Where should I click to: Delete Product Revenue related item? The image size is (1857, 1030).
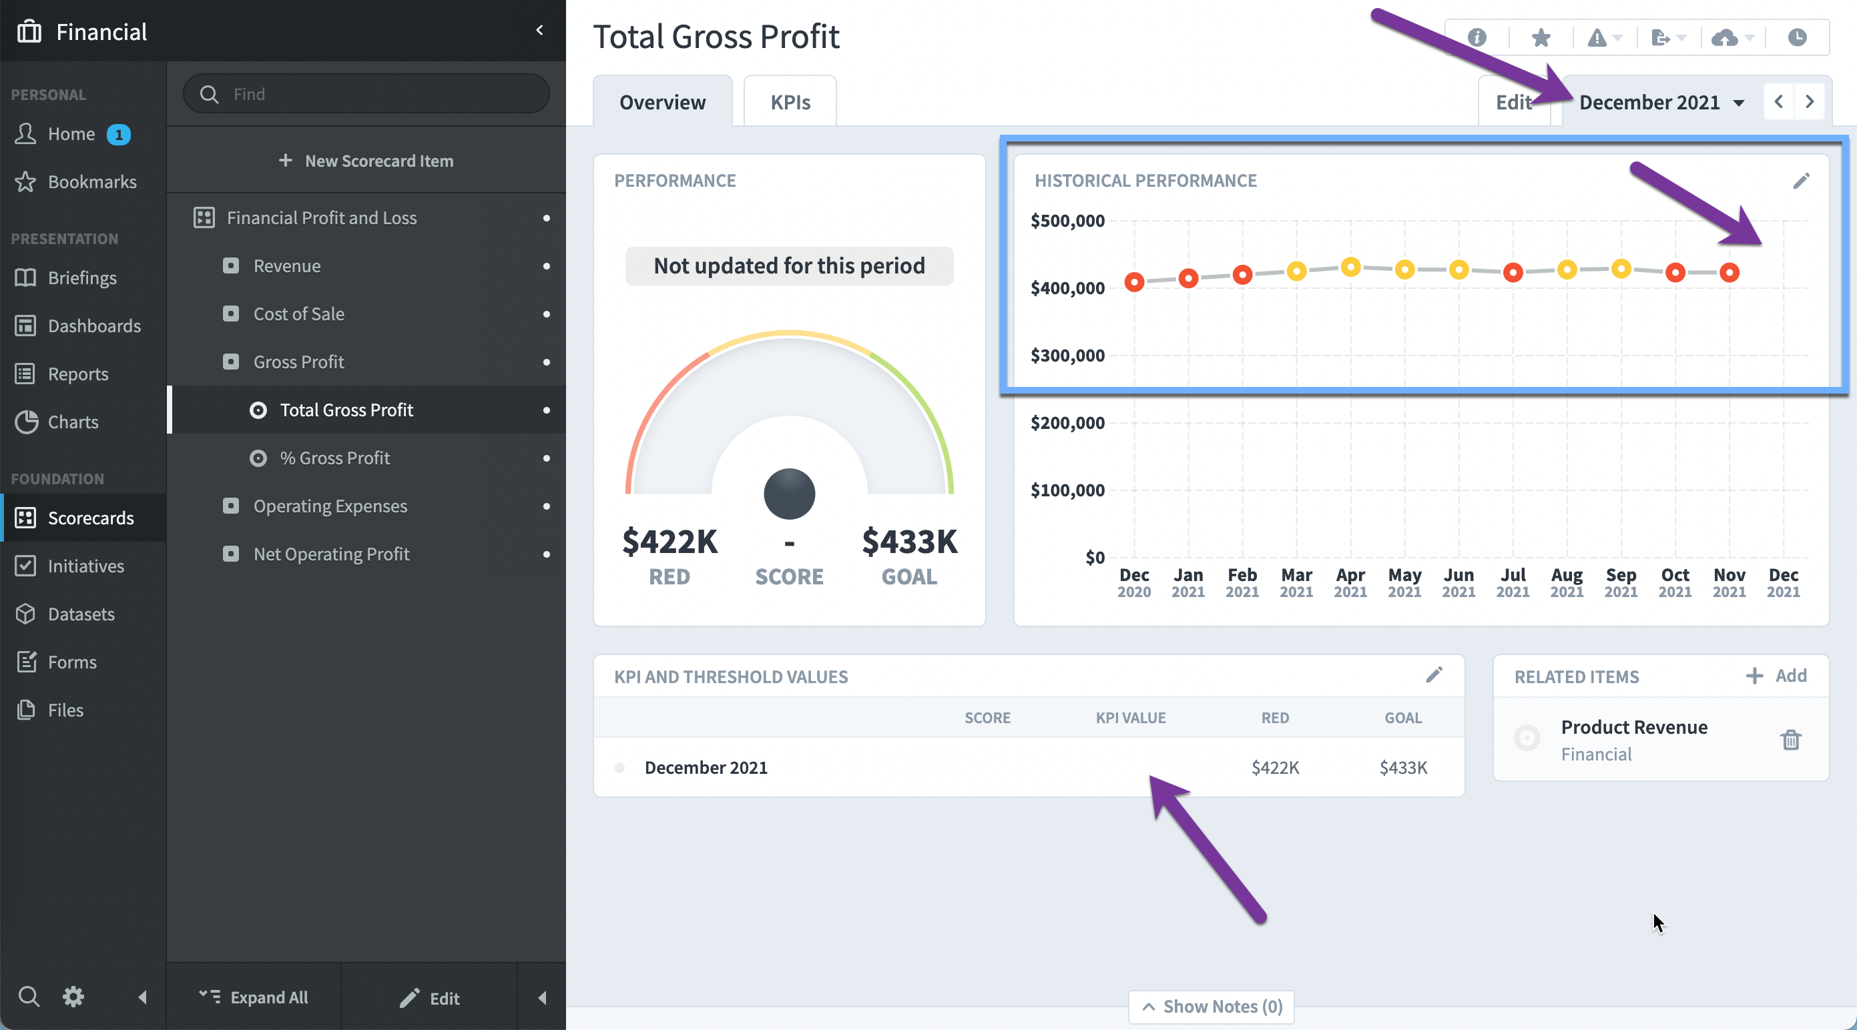pos(1791,740)
